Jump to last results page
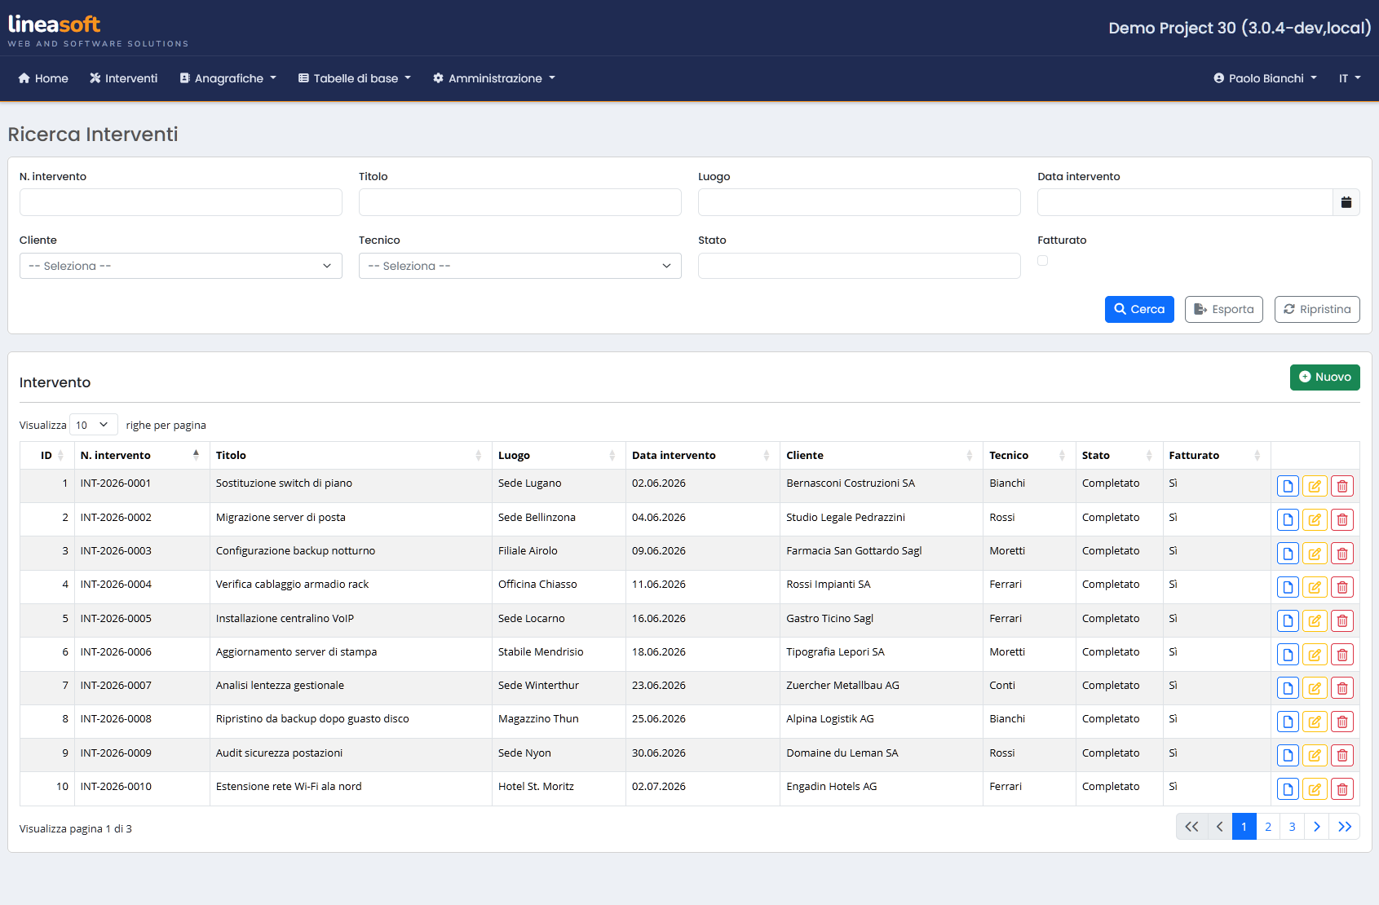 pos(1345,827)
